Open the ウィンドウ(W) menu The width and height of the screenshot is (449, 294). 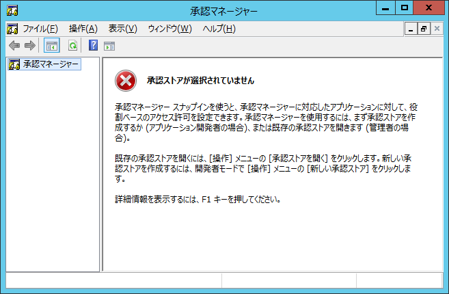click(169, 29)
